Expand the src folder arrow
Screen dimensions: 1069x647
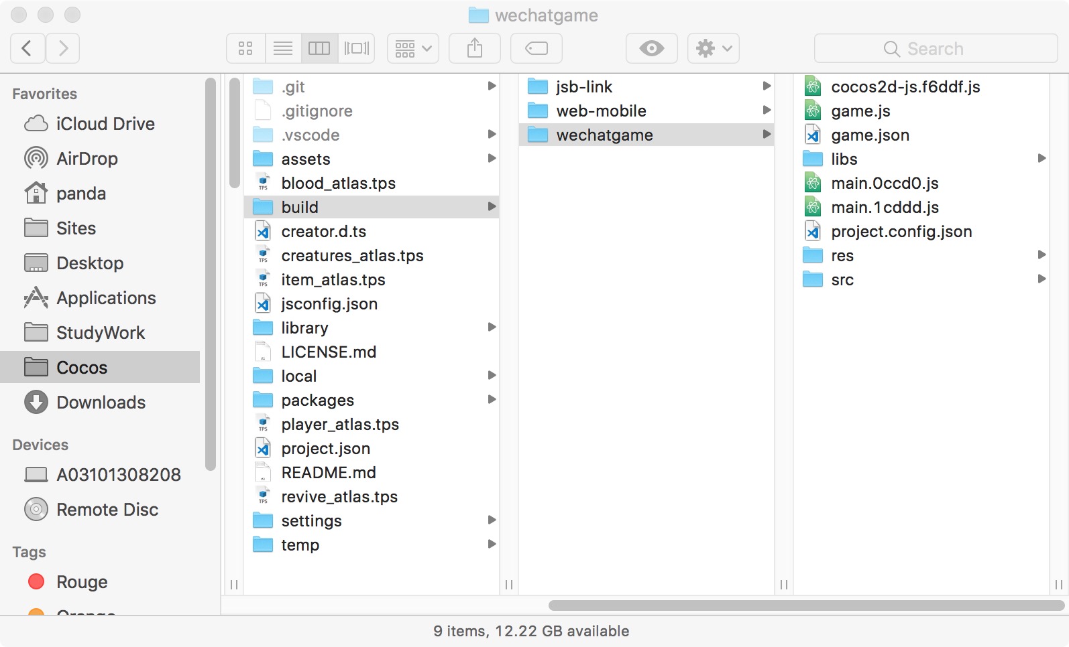coord(1042,279)
